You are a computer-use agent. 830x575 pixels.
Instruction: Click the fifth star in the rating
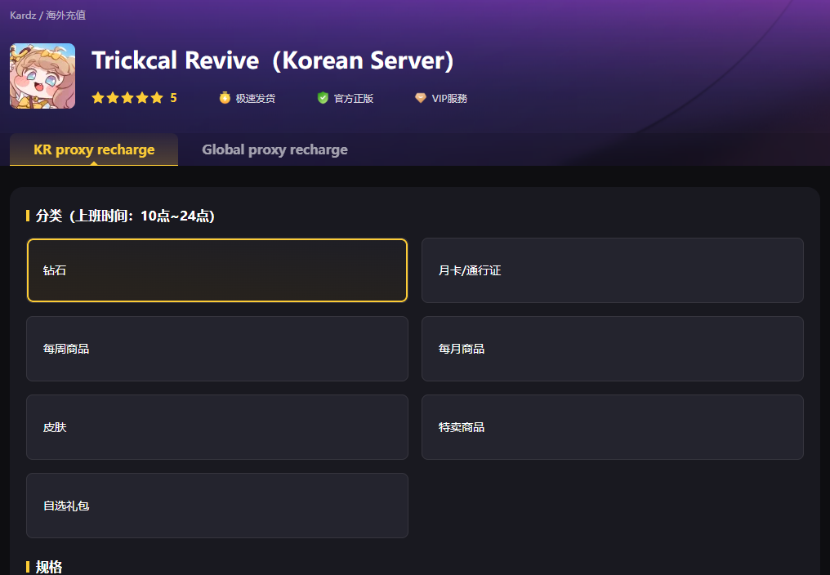(x=157, y=98)
